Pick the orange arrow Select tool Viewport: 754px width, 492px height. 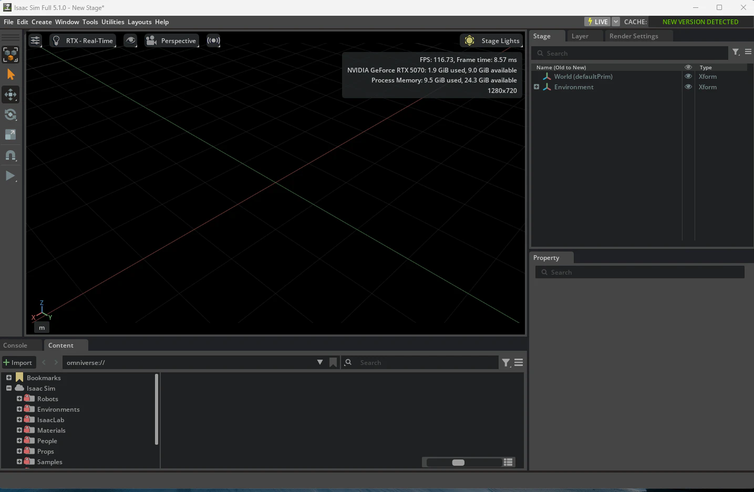11,75
